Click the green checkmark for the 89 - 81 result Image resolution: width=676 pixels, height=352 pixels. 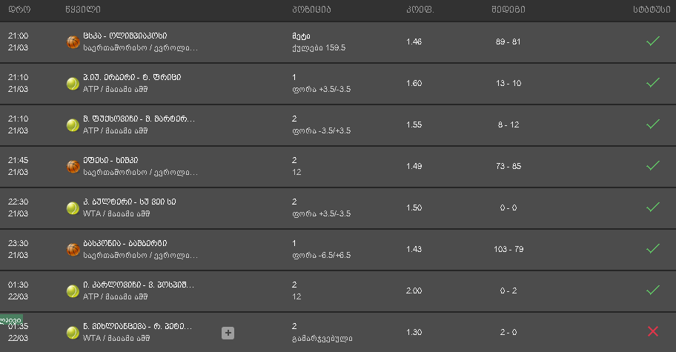[652, 41]
